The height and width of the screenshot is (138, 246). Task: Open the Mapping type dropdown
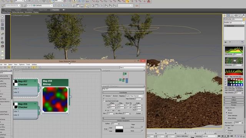point(134,96)
